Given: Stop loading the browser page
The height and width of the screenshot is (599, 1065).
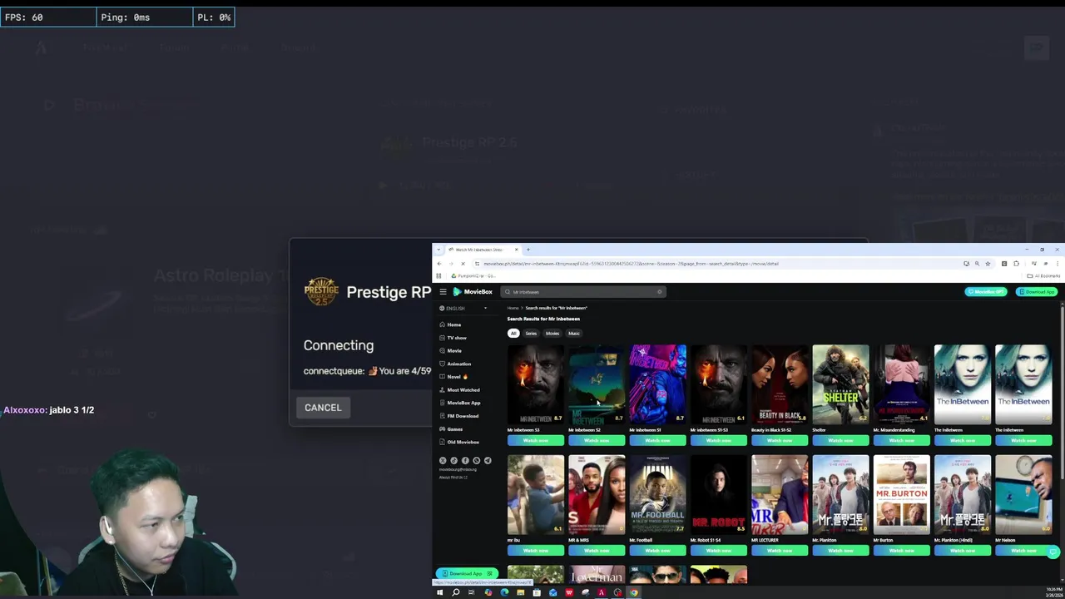Looking at the screenshot, I should pos(463,264).
